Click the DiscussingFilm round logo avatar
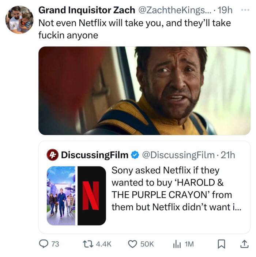Image resolution: width=256 pixels, height=257 pixels. pos(52,155)
